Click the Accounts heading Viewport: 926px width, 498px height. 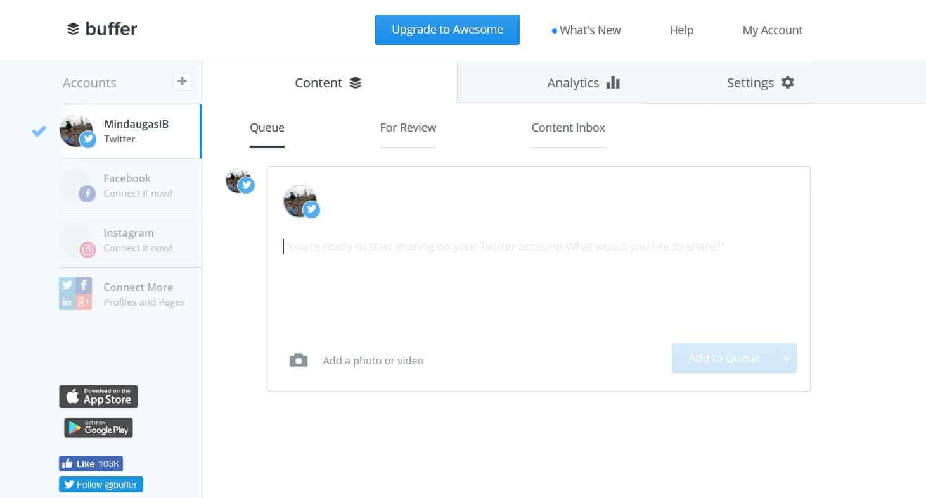click(x=89, y=83)
